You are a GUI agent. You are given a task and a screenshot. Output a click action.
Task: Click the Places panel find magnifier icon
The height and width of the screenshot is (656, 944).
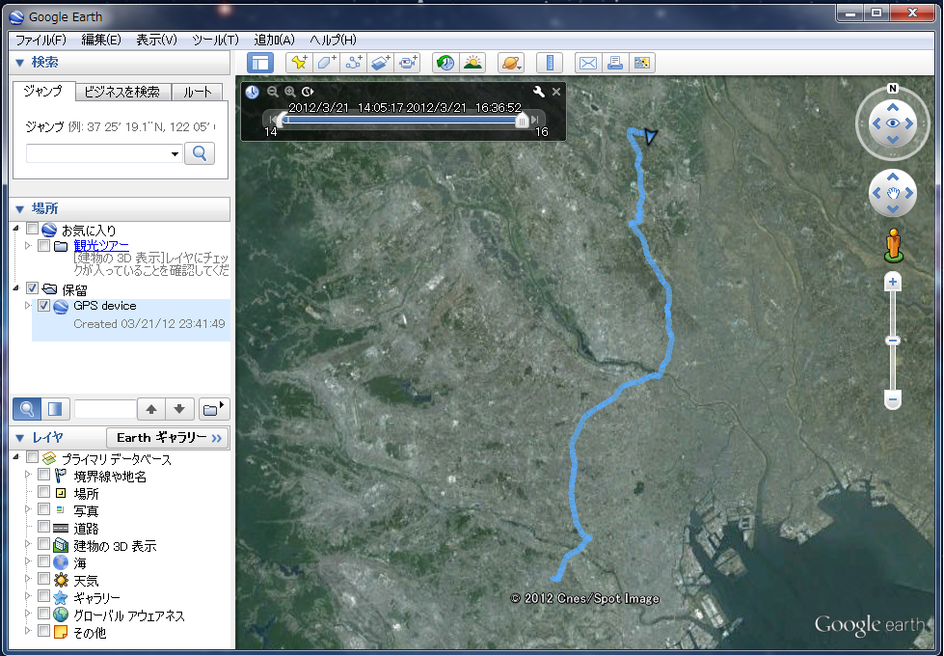click(27, 409)
